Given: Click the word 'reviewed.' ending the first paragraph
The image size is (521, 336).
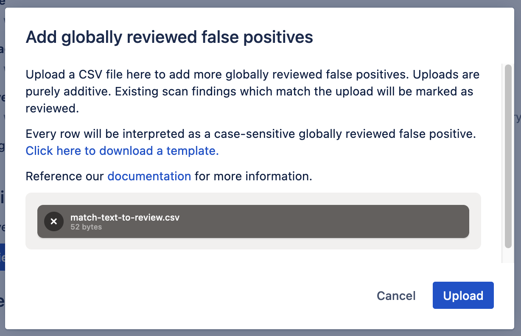Looking at the screenshot, I should 52,108.
